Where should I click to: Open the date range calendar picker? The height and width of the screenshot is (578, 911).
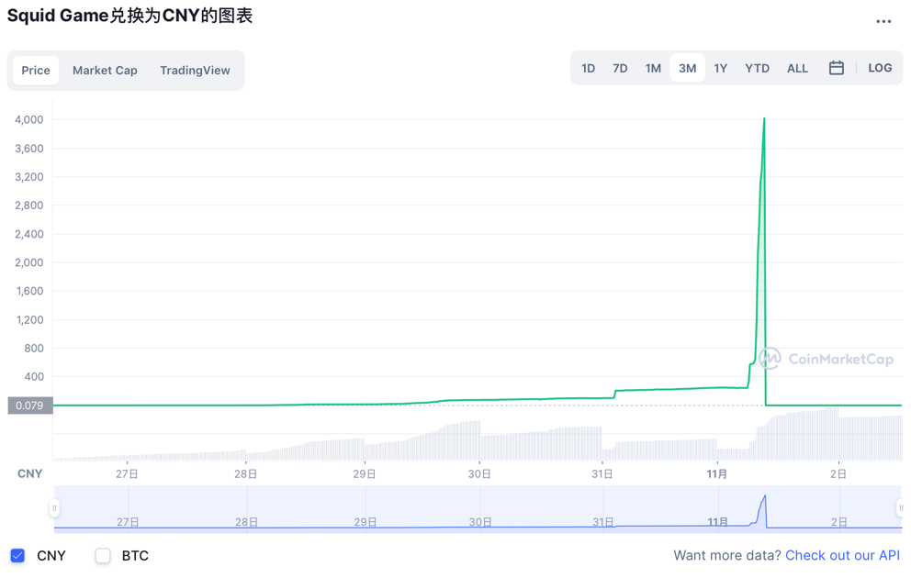[836, 68]
